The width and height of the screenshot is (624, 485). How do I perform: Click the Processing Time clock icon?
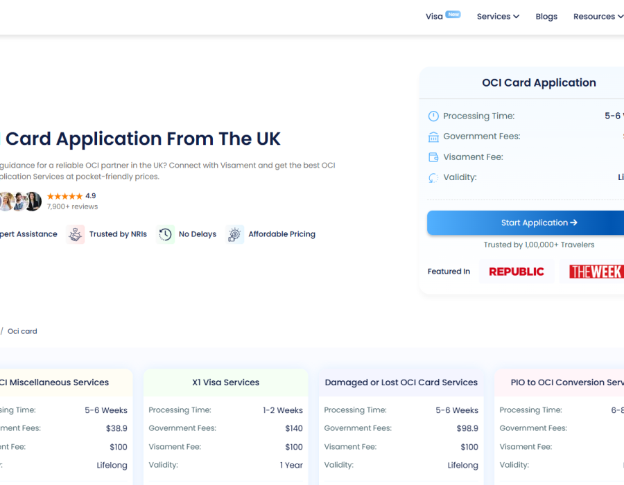[x=433, y=116]
